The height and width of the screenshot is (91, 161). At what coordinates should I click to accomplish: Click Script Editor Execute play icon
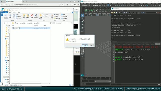[x=144, y=13]
